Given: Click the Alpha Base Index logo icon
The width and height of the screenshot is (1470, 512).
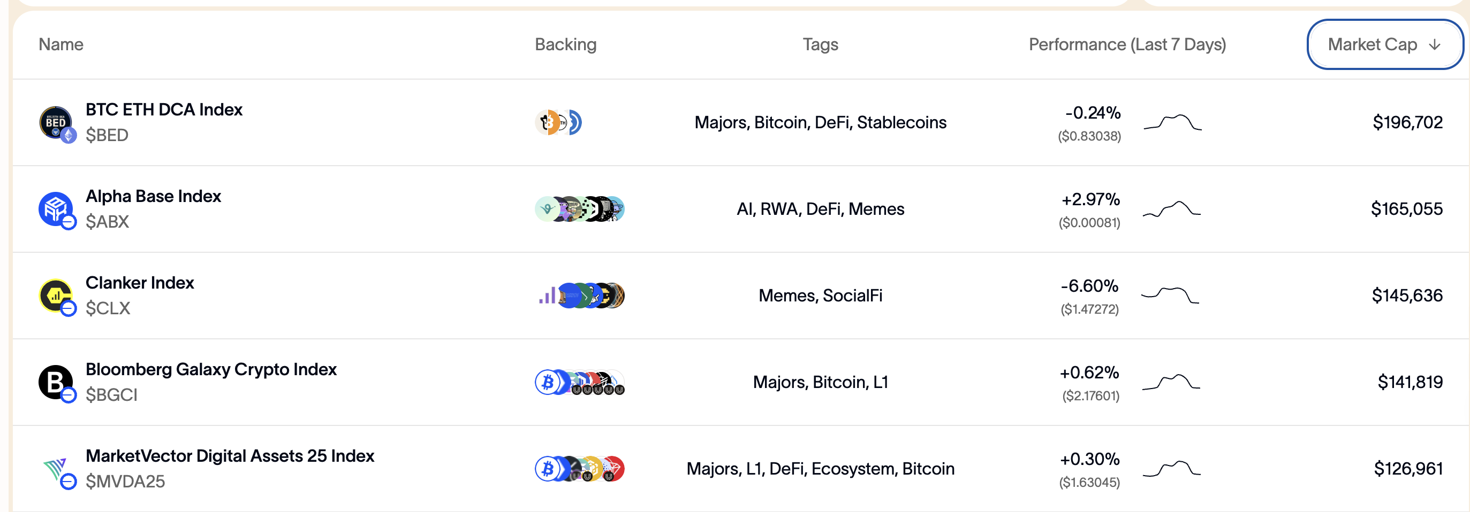Looking at the screenshot, I should (x=56, y=209).
